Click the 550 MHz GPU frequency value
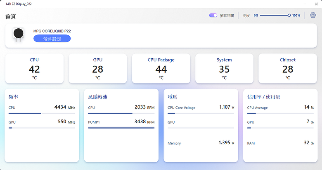The image size is (322, 170). pyautogui.click(x=66, y=122)
